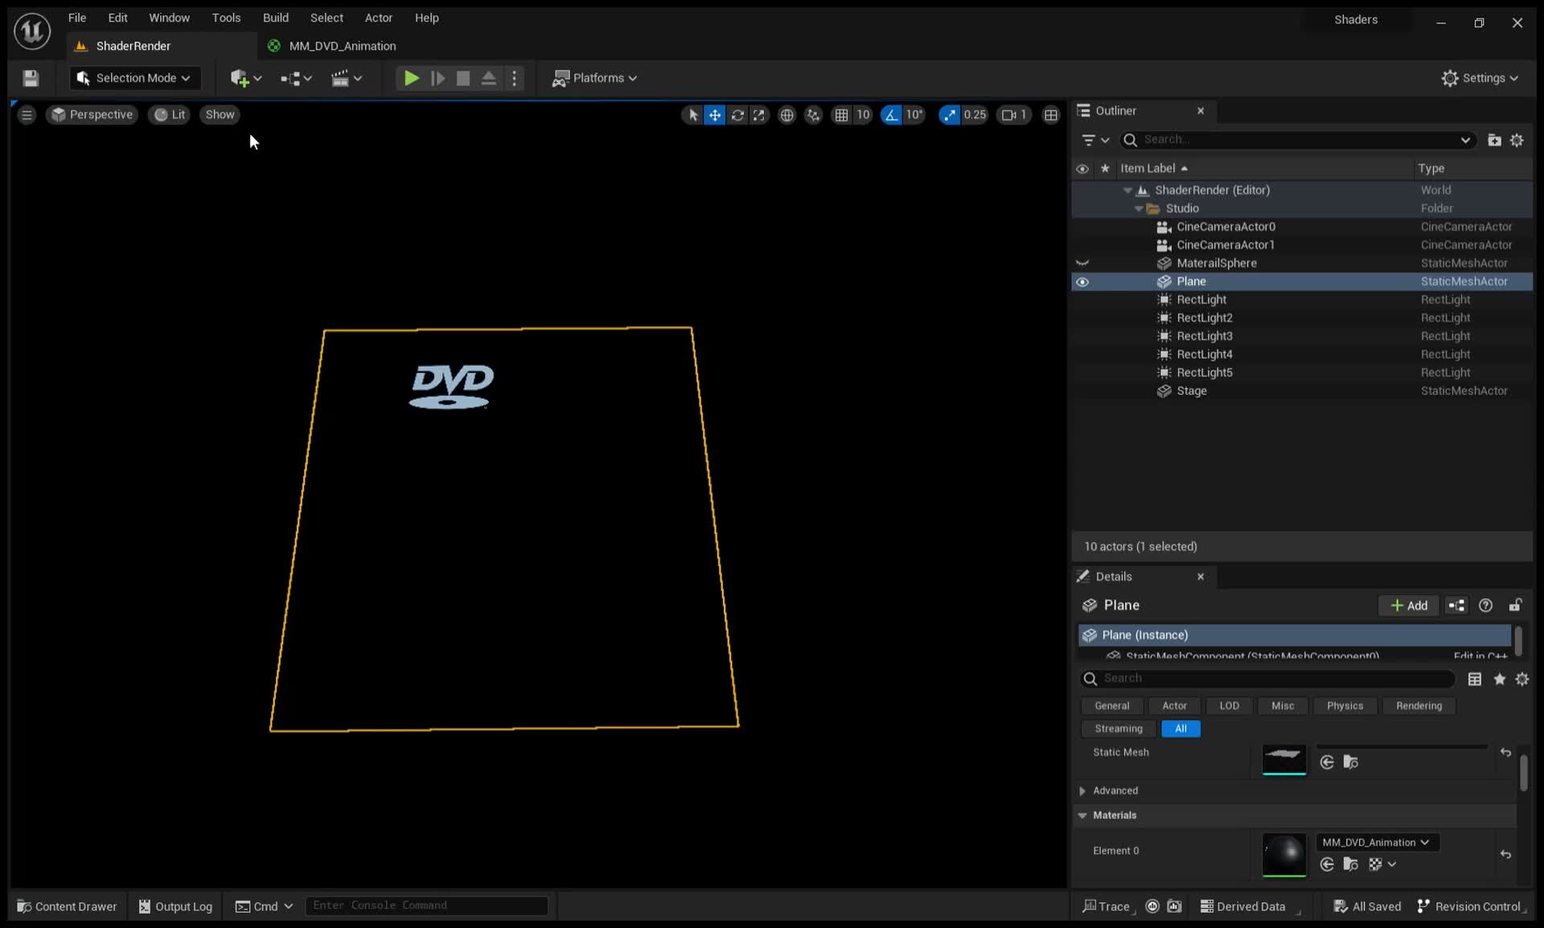Open the Tools menu

point(226,18)
